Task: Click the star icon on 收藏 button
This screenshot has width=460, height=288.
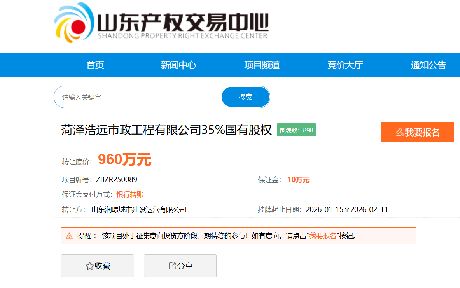Action: tap(89, 266)
